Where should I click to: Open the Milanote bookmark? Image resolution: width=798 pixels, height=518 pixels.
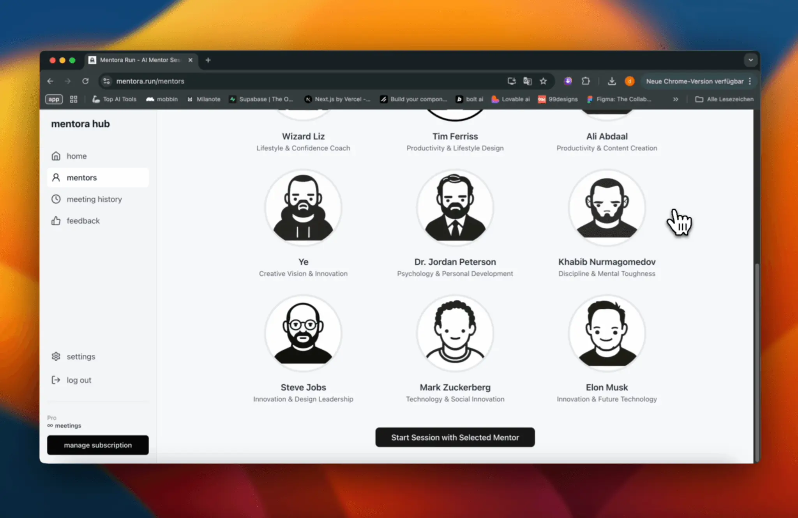tap(204, 99)
